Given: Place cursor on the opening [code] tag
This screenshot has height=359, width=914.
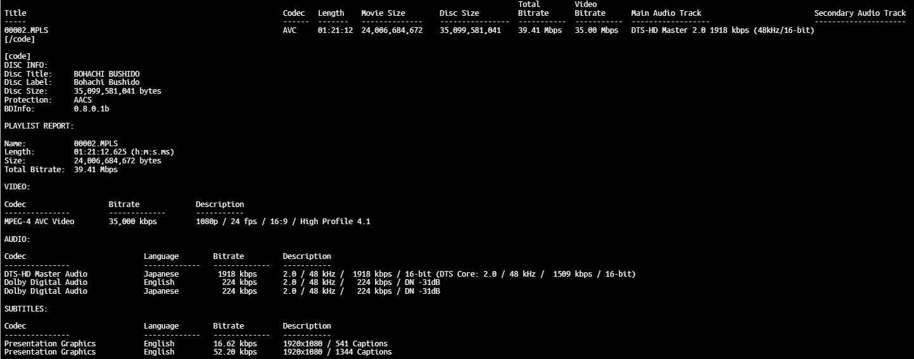Looking at the screenshot, I should coord(17,56).
